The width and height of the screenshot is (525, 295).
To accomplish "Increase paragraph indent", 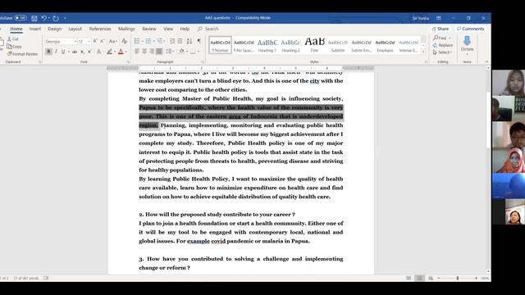I will tap(180, 41).
